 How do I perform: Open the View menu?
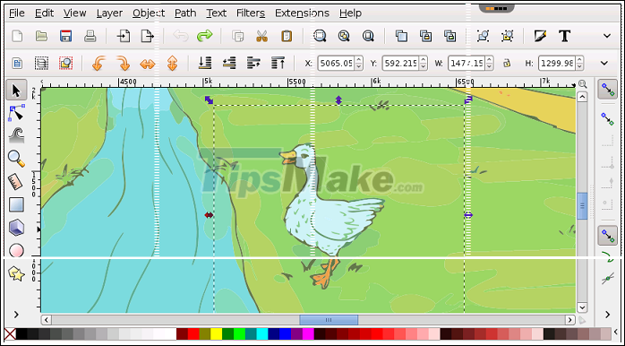tap(74, 13)
